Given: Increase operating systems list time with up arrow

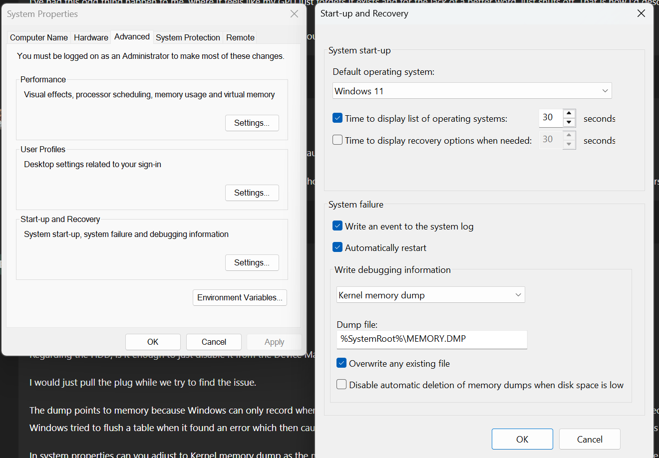Looking at the screenshot, I should pos(569,113).
